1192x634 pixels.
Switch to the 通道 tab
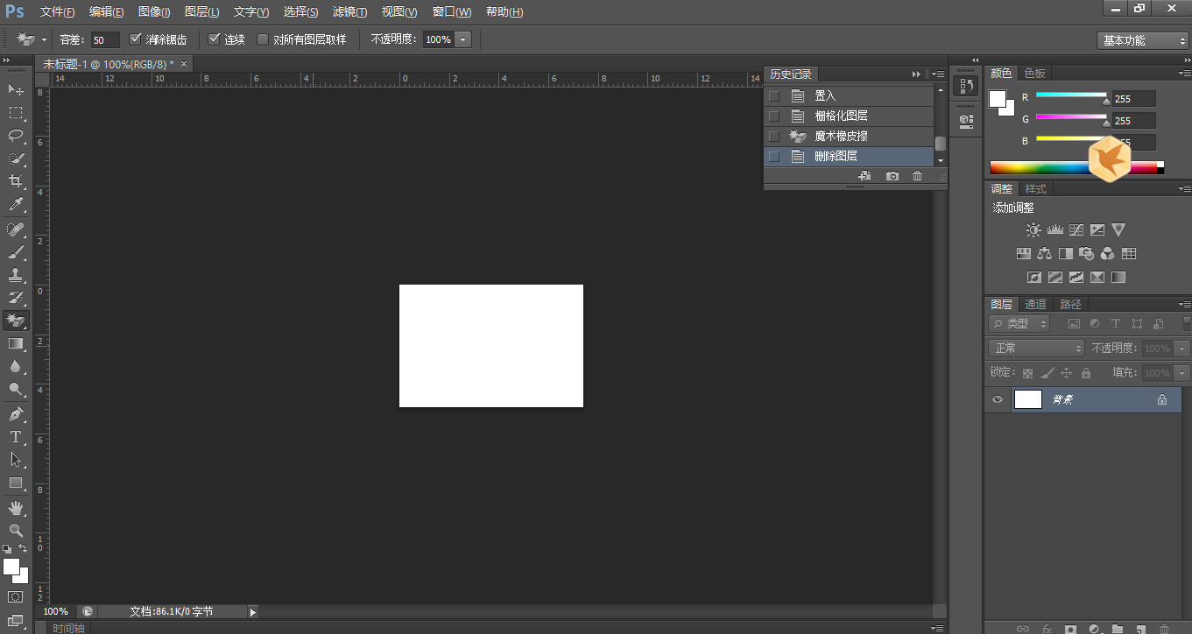(1035, 304)
